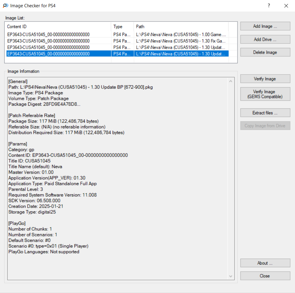This screenshot has height=293, width=295.
Task: Click the Image Type: PS4 Package line
Action: point(36,93)
